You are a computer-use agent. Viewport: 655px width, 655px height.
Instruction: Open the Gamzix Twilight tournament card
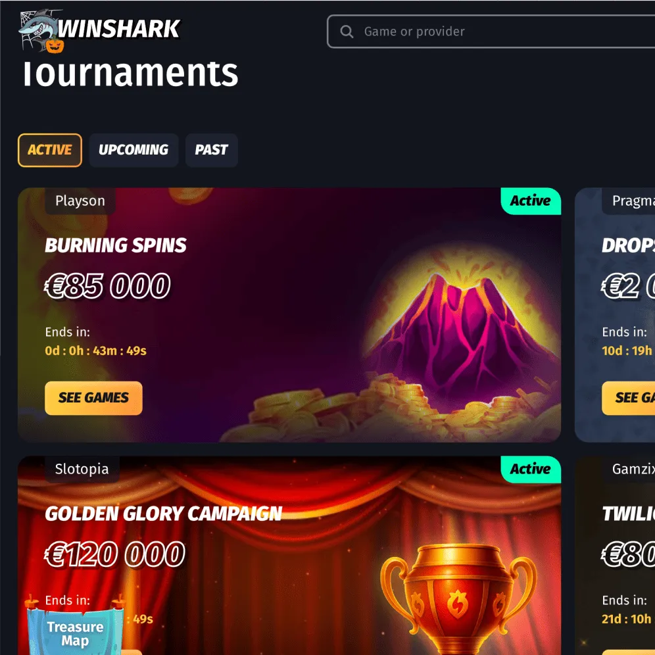pyautogui.click(x=615, y=556)
